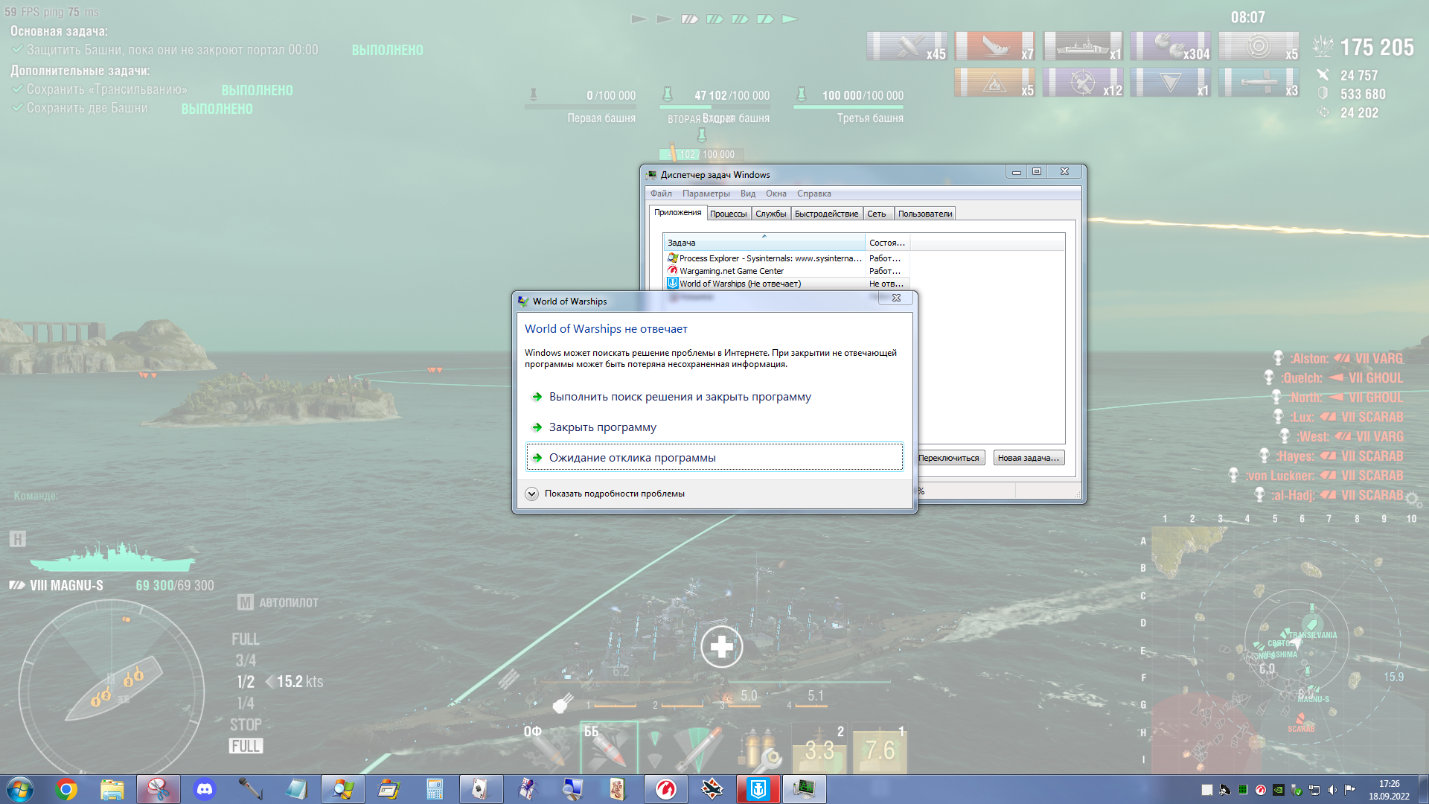The image size is (1429, 804).
Task: Open the Calculator from the taskbar
Action: point(435,789)
